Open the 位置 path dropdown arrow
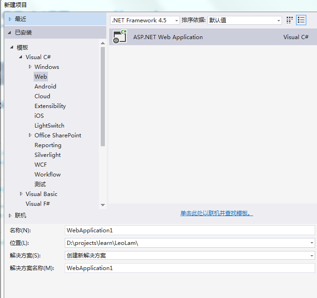Viewport: 317px width, 298px height. 312,243
